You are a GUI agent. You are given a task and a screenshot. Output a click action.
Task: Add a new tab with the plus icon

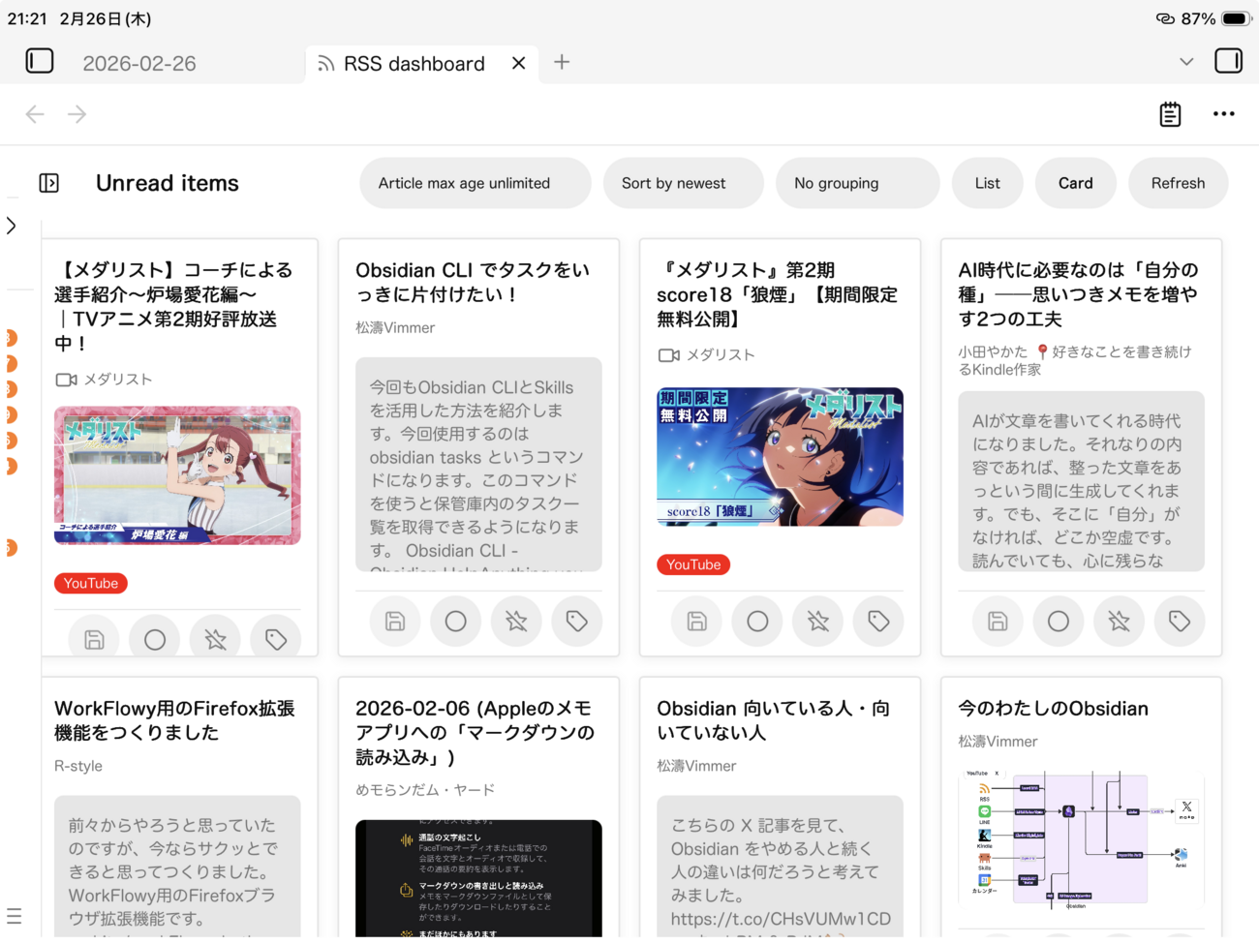(562, 62)
